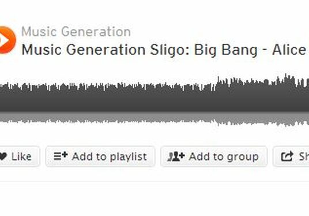Add the track to a group
Viewport: 309px width, 216px height.
pos(214,157)
